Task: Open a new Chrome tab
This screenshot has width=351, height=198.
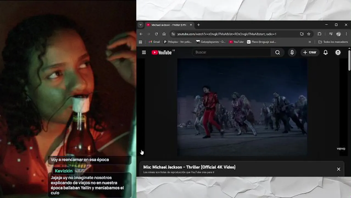Action: click(199, 25)
